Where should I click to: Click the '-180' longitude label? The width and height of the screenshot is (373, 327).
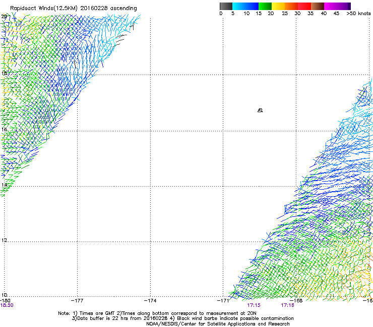pyautogui.click(x=5, y=300)
